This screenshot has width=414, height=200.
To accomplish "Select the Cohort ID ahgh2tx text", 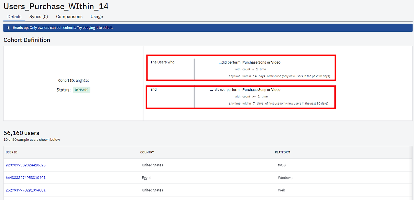I will click(73, 81).
